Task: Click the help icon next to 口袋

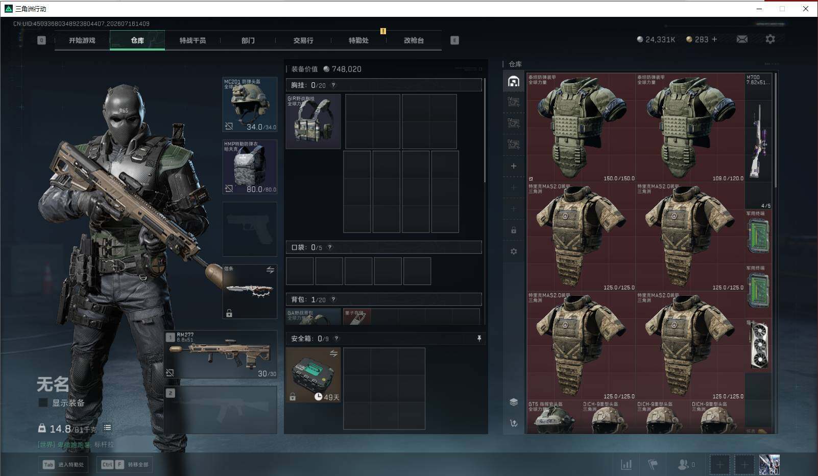Action: (330, 247)
